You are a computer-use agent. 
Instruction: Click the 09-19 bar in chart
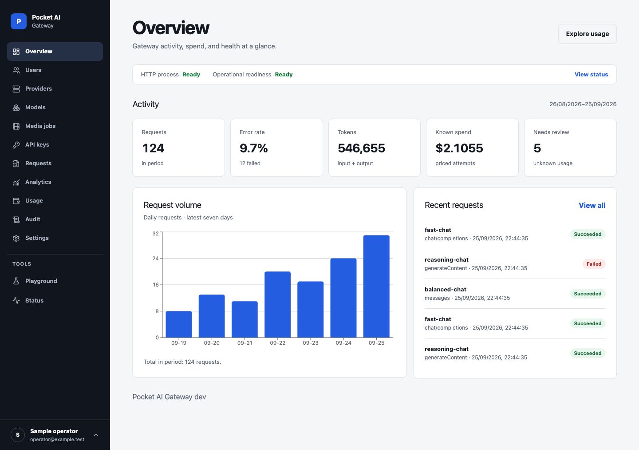(179, 324)
